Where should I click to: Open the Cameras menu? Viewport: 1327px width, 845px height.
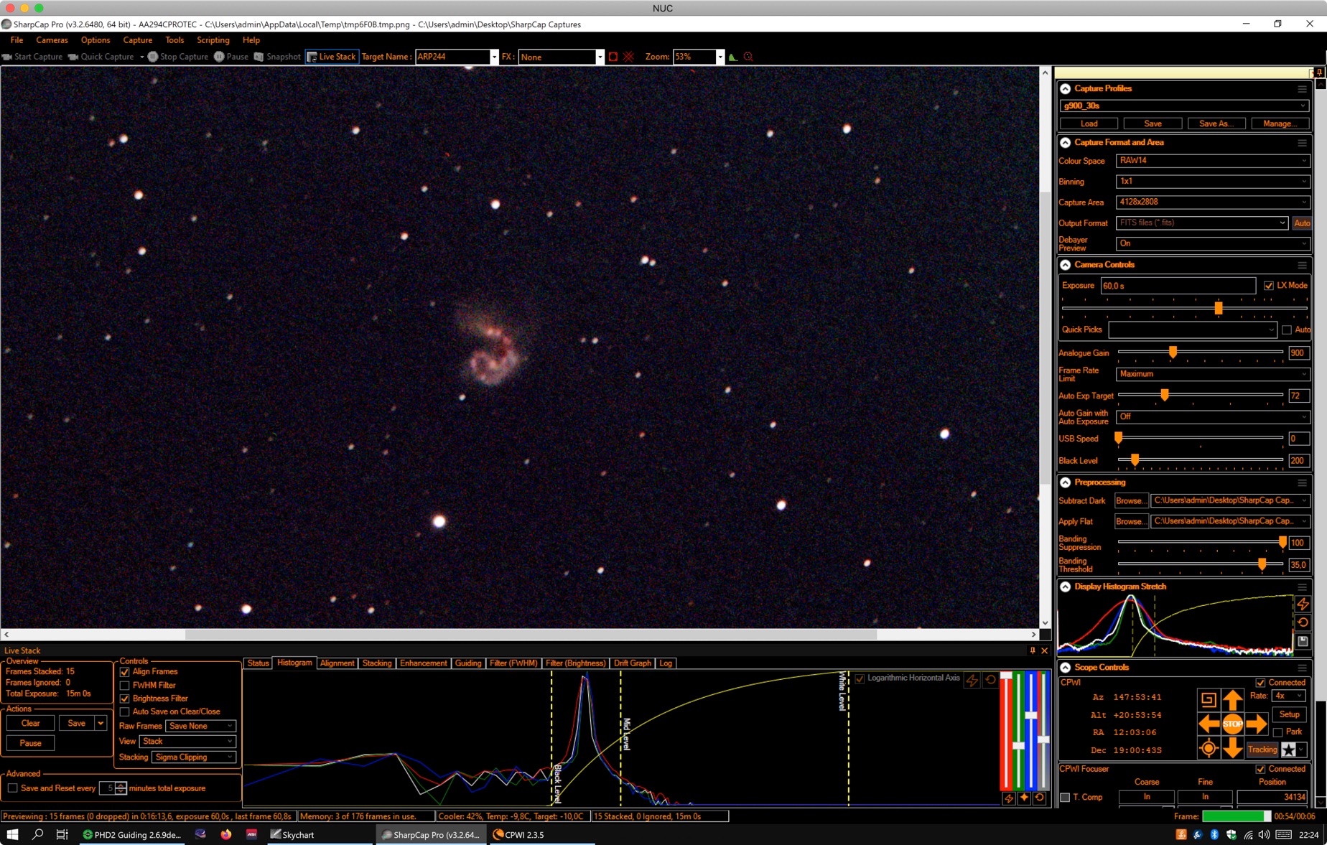point(52,40)
